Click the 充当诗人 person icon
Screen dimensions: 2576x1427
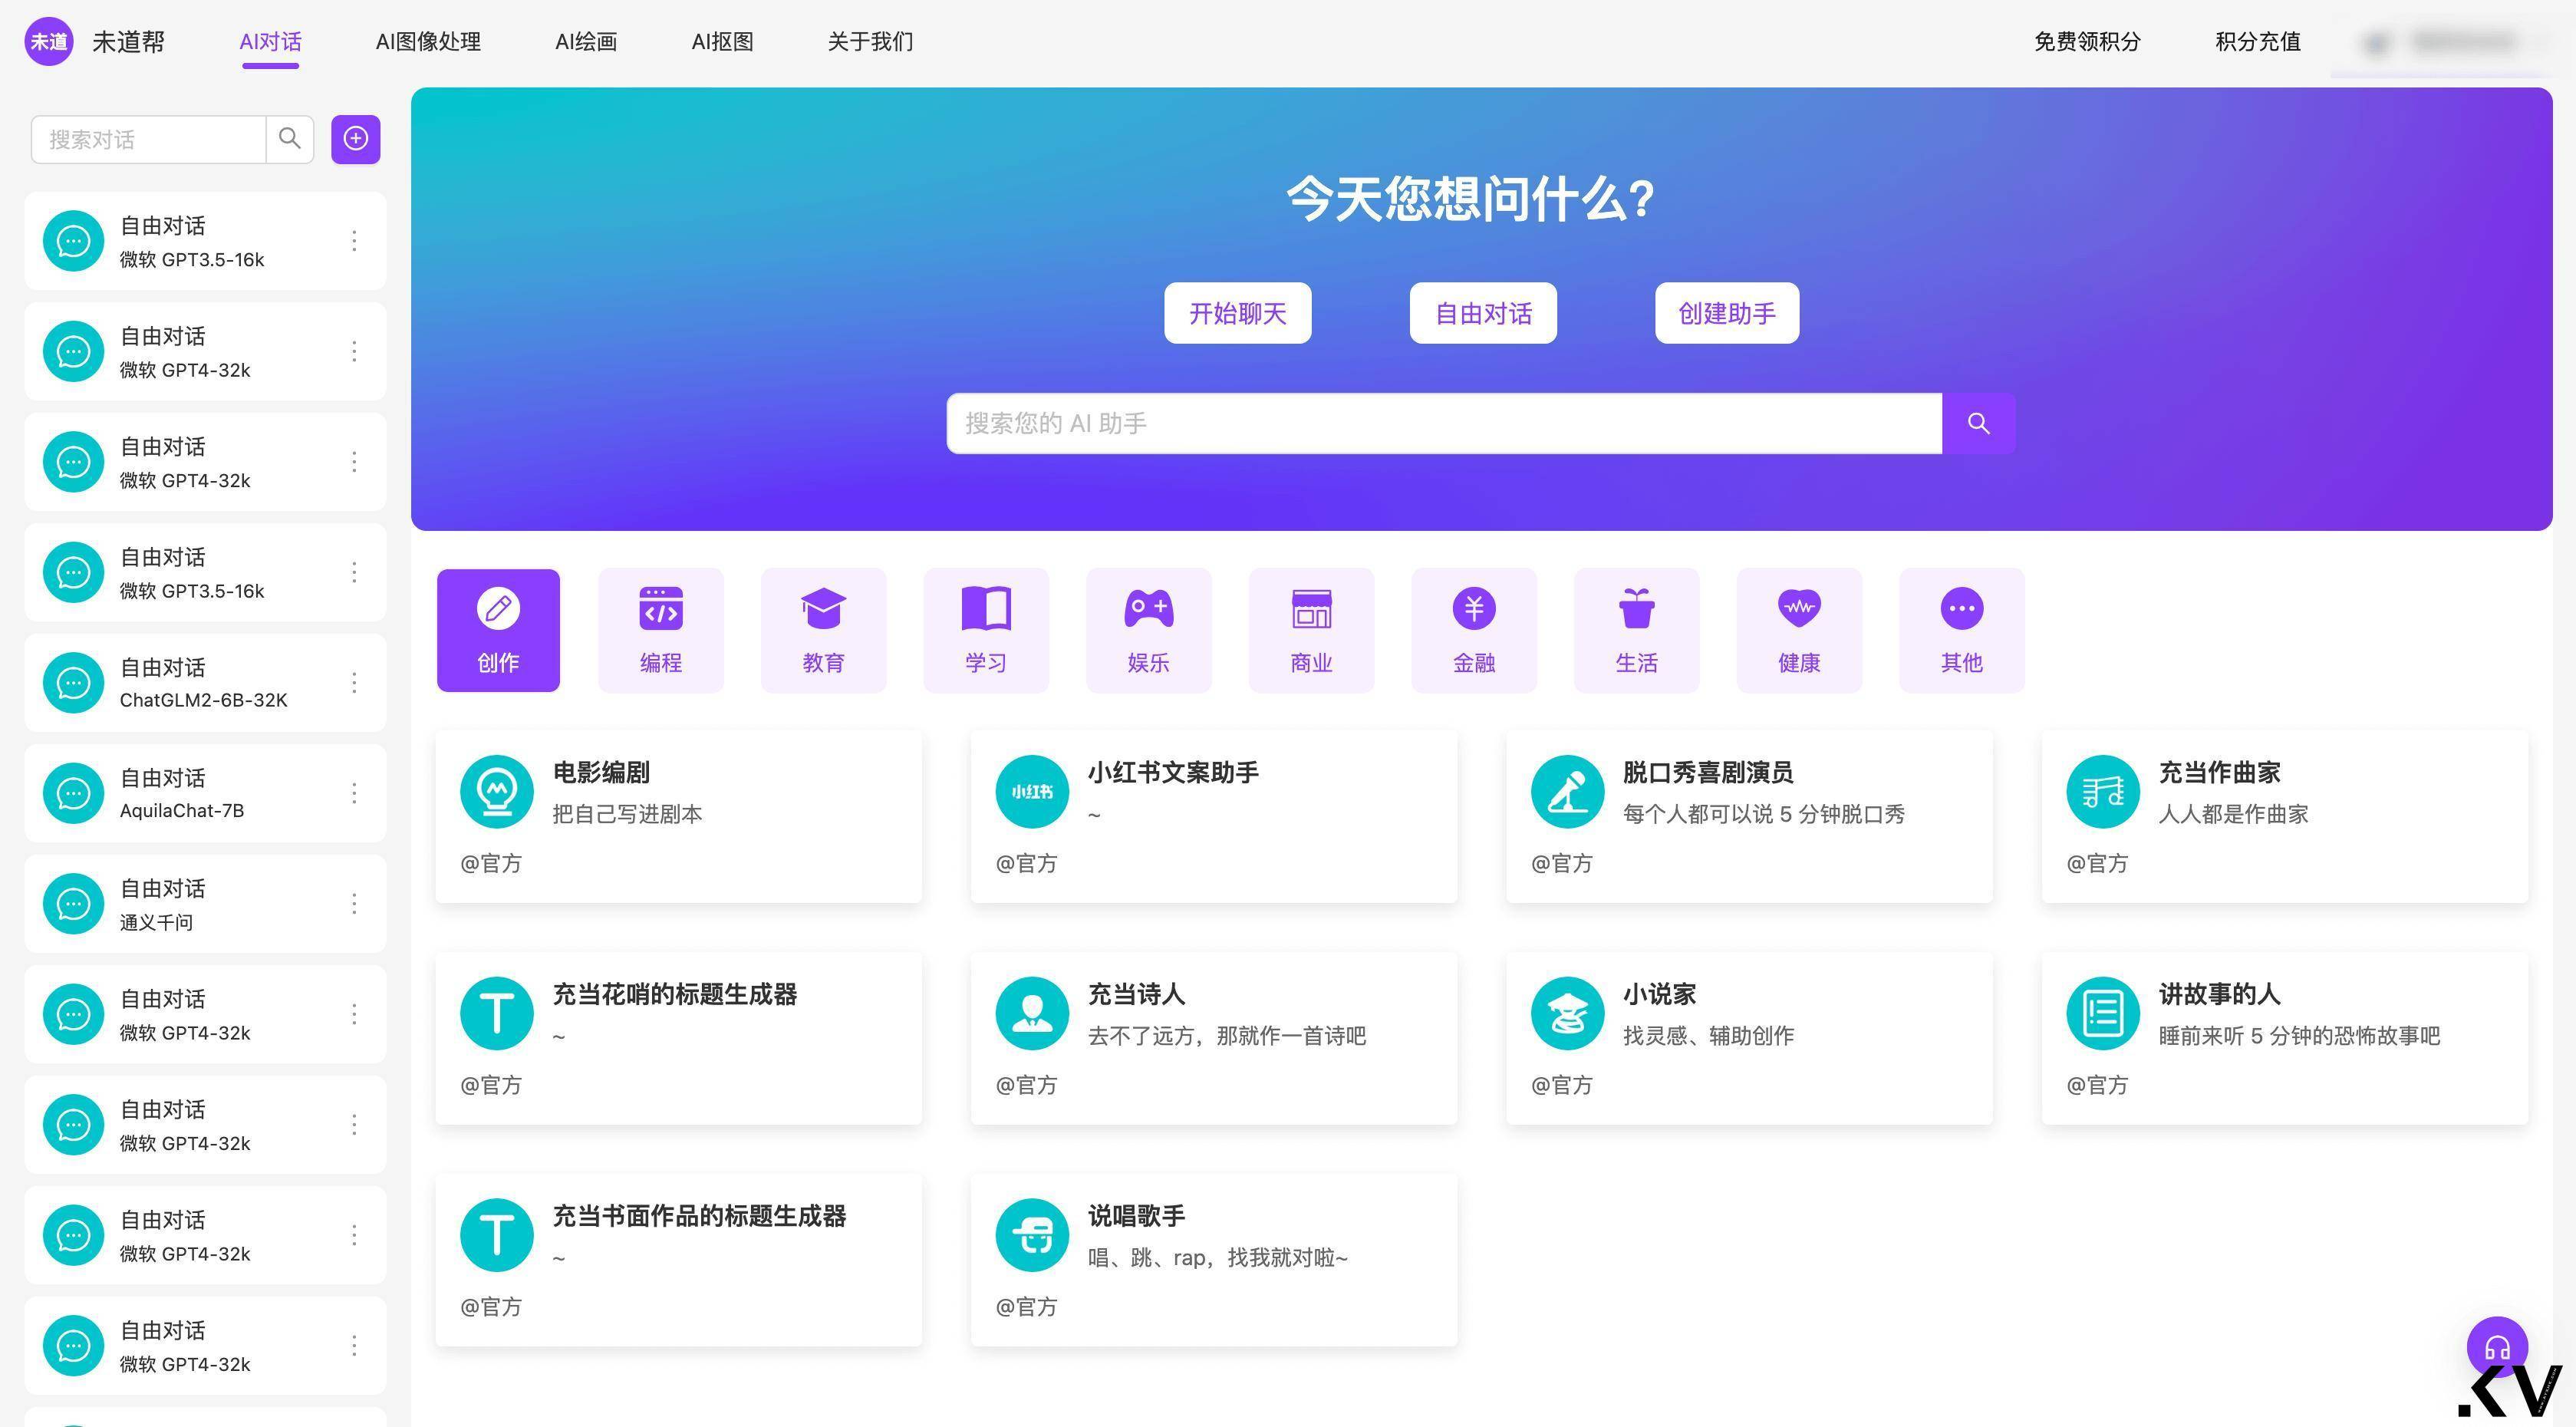tap(1032, 1013)
